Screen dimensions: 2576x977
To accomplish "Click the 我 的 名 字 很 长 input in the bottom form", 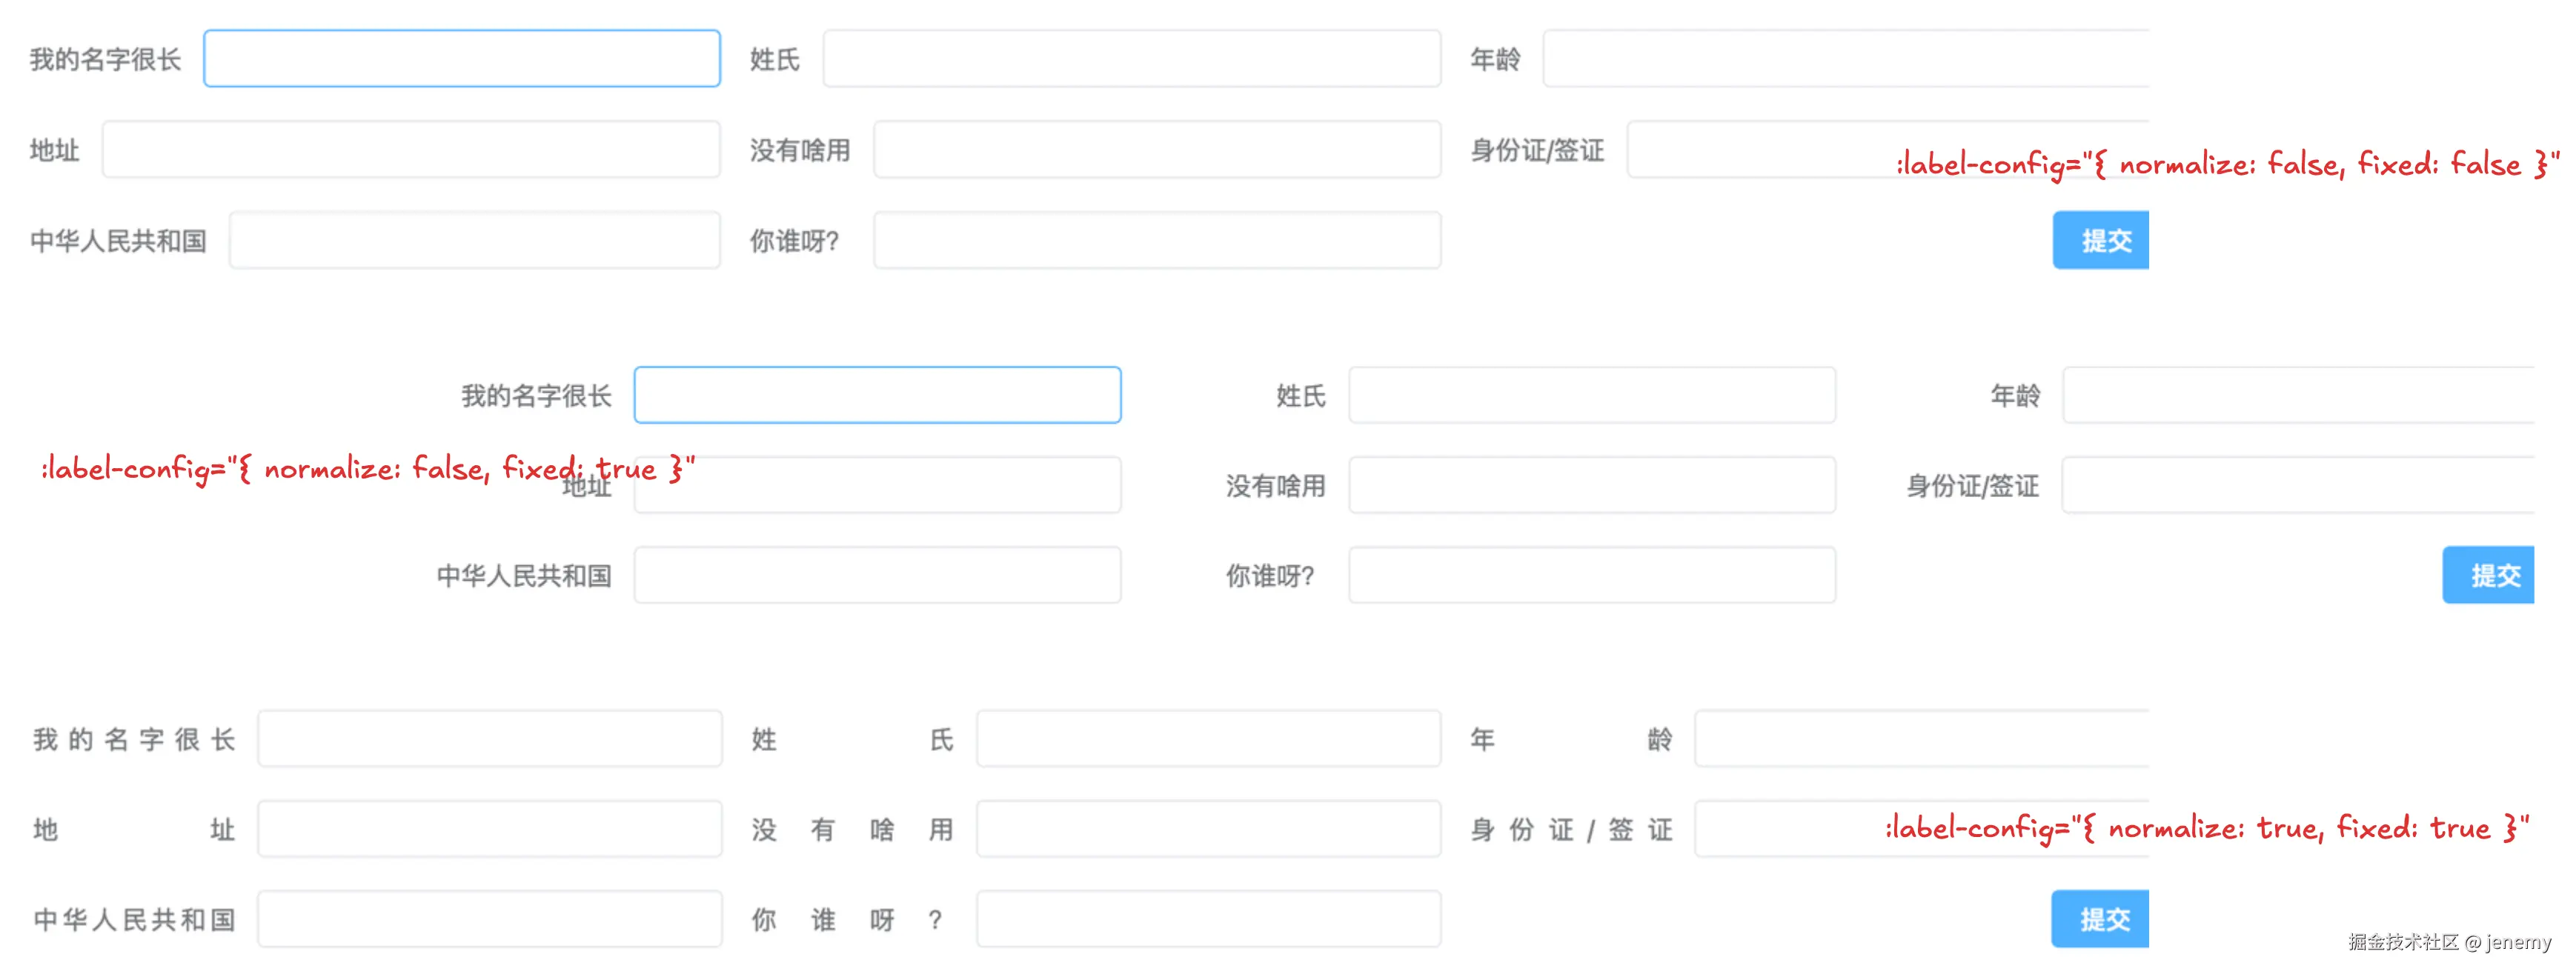I will tap(489, 739).
